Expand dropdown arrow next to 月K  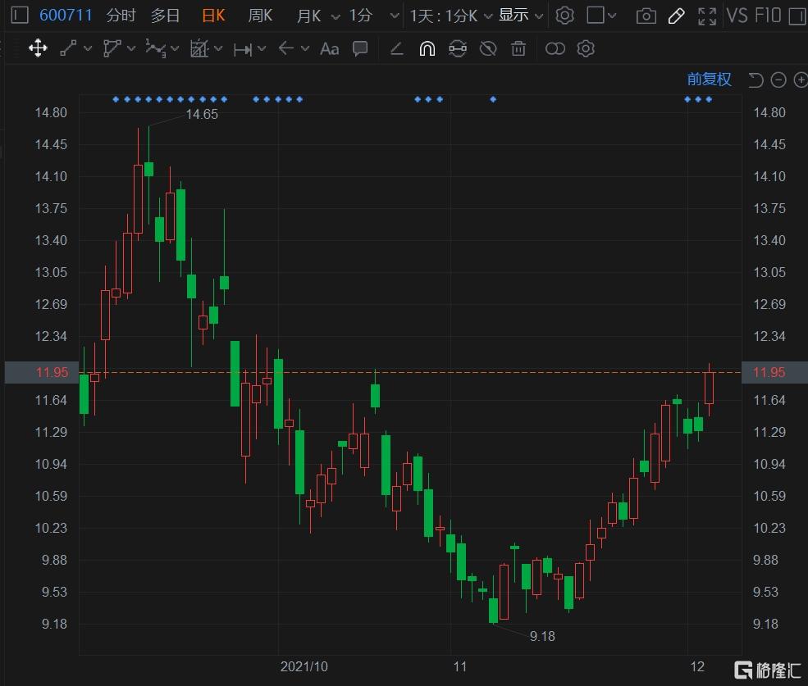pos(336,17)
